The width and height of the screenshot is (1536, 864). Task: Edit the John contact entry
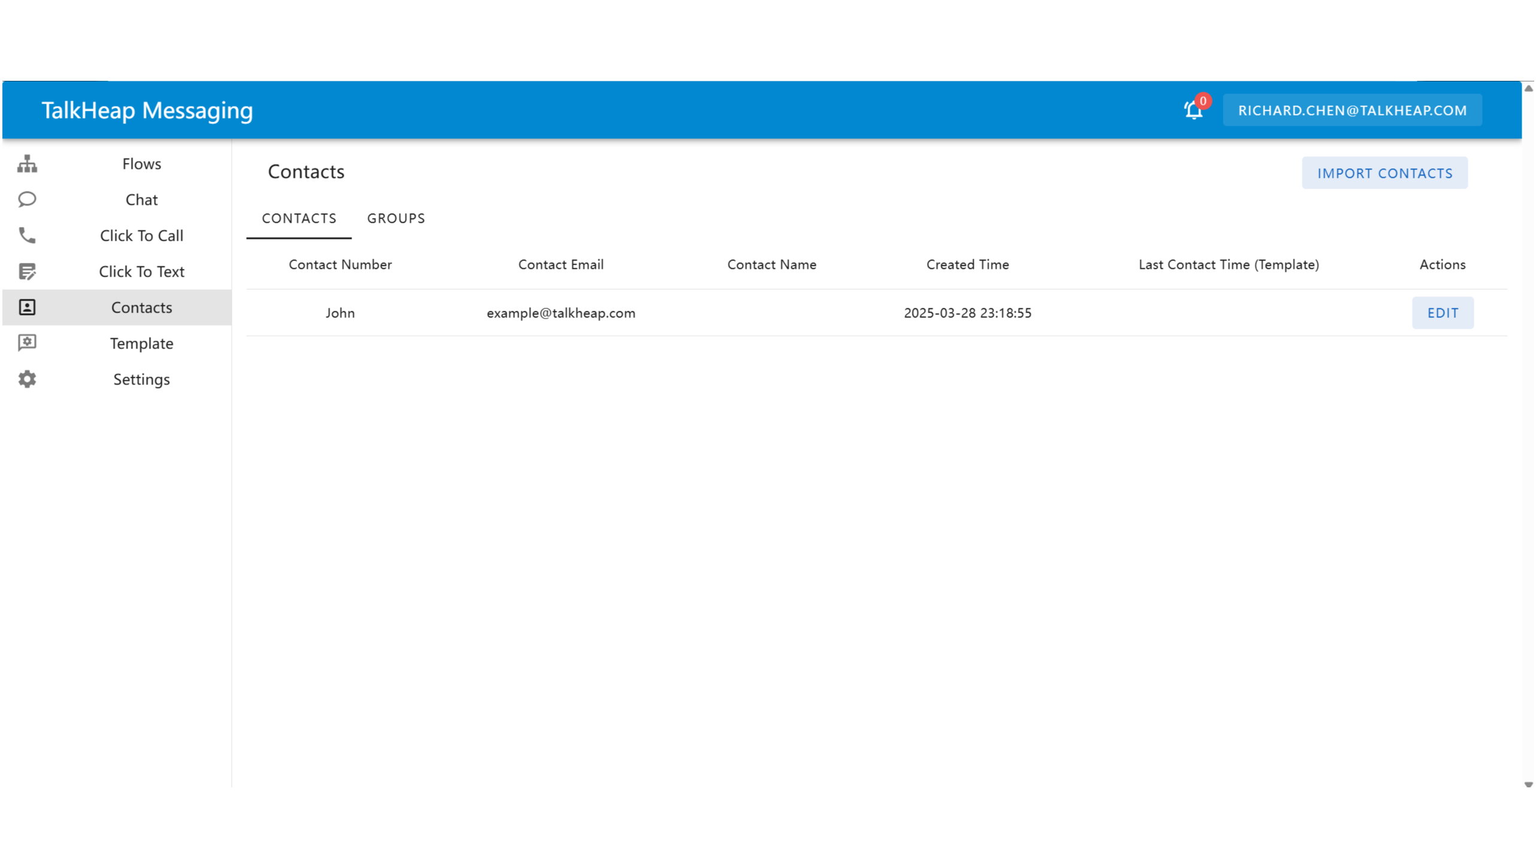[x=1442, y=313]
